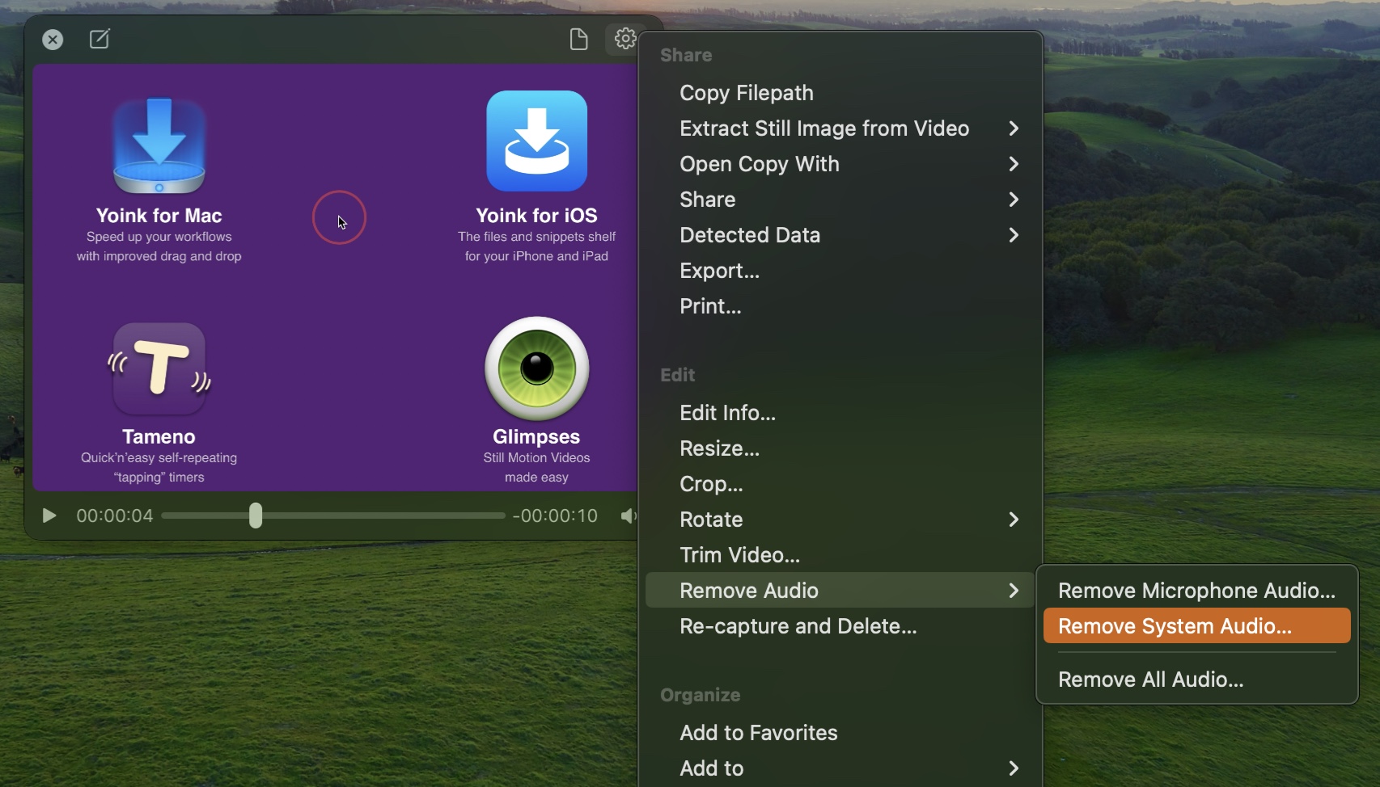Play the video with the play button
The width and height of the screenshot is (1380, 787).
[x=49, y=516]
